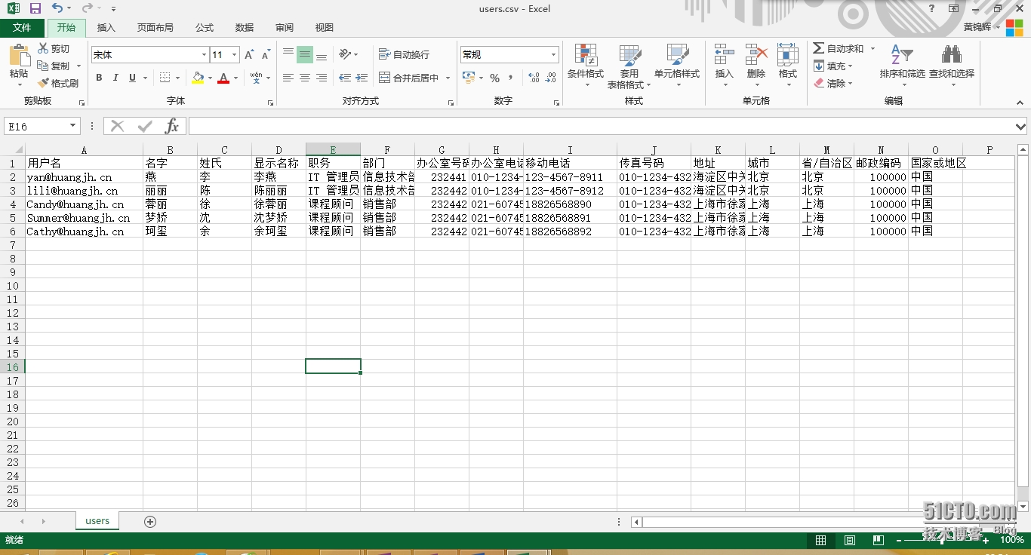Select the Italic formatting icon
The width and height of the screenshot is (1031, 555).
[115, 78]
